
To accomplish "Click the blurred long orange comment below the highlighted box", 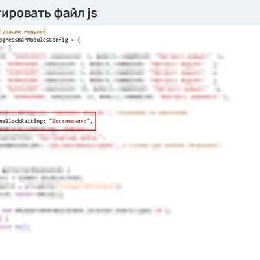I will coord(171,145).
